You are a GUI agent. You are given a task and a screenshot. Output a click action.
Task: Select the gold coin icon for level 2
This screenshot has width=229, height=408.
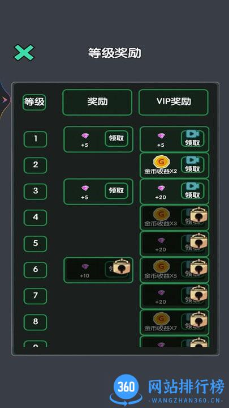pyautogui.click(x=161, y=162)
